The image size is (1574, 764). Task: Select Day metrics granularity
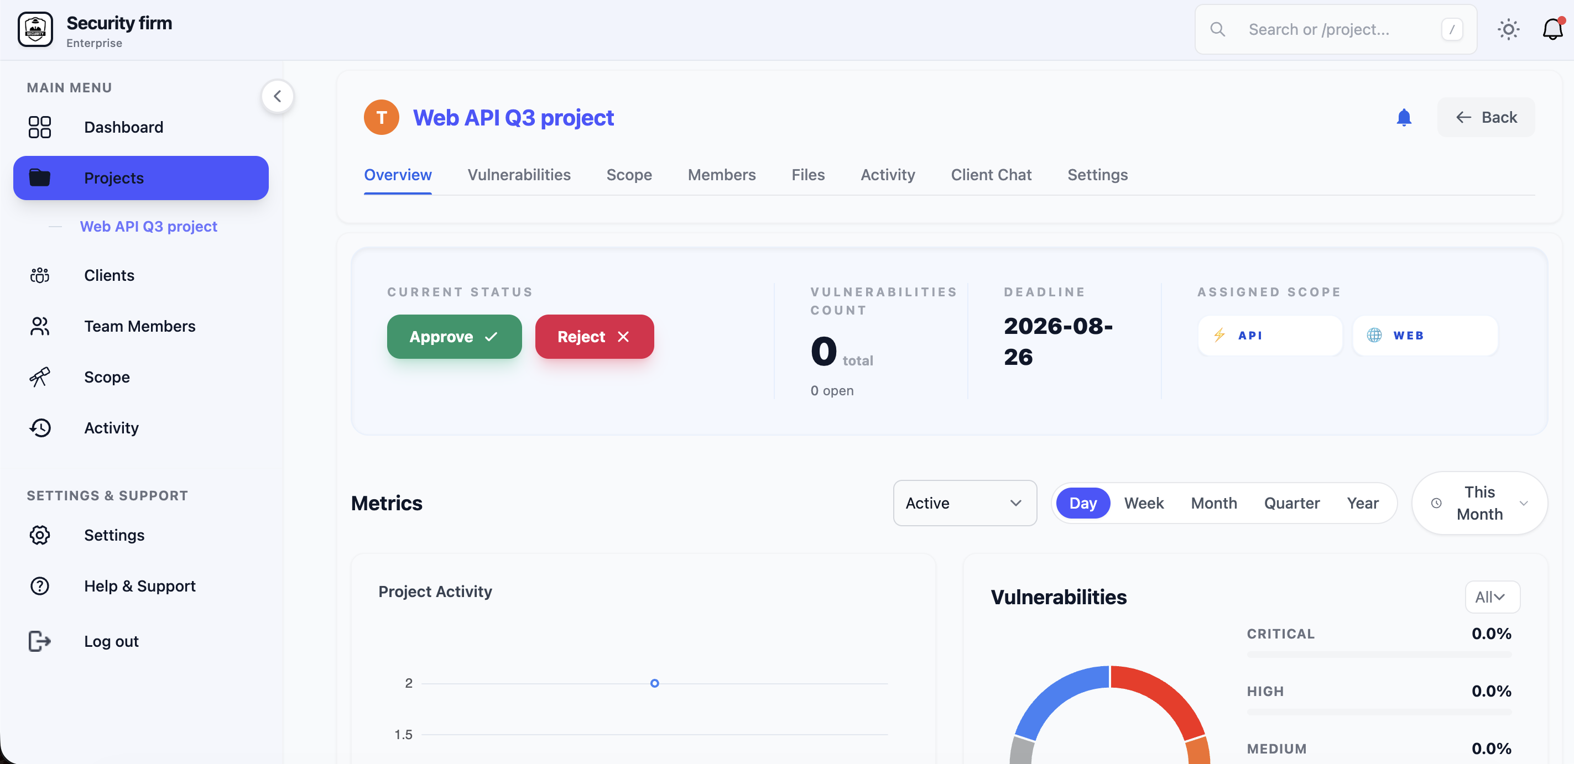[x=1083, y=503]
